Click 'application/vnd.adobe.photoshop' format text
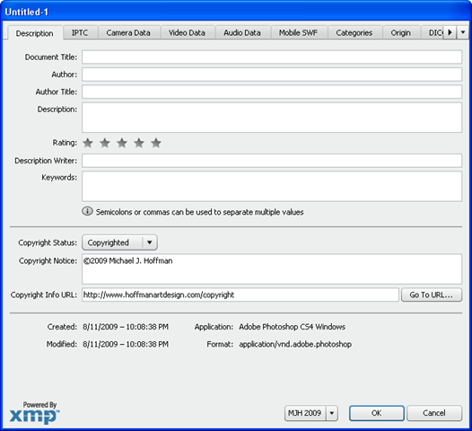 pyautogui.click(x=295, y=344)
